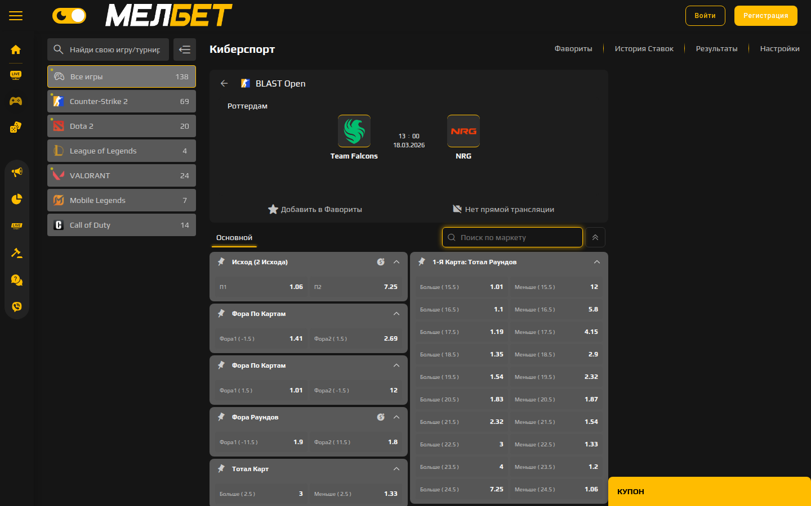The height and width of the screenshot is (506, 811).
Task: Click the gavel icon in sidebar
Action: pyautogui.click(x=17, y=253)
